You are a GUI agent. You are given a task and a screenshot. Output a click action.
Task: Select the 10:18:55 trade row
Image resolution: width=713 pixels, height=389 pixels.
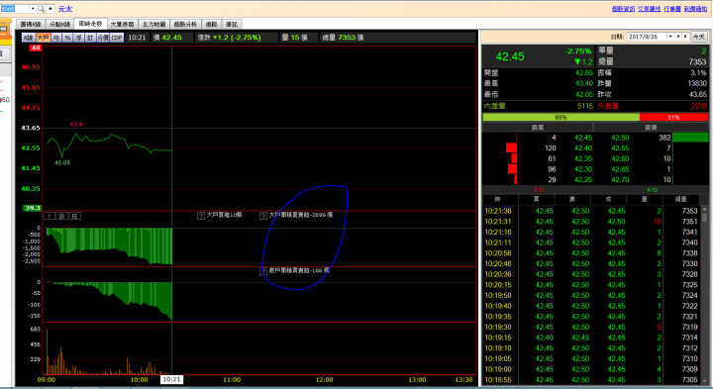point(591,379)
